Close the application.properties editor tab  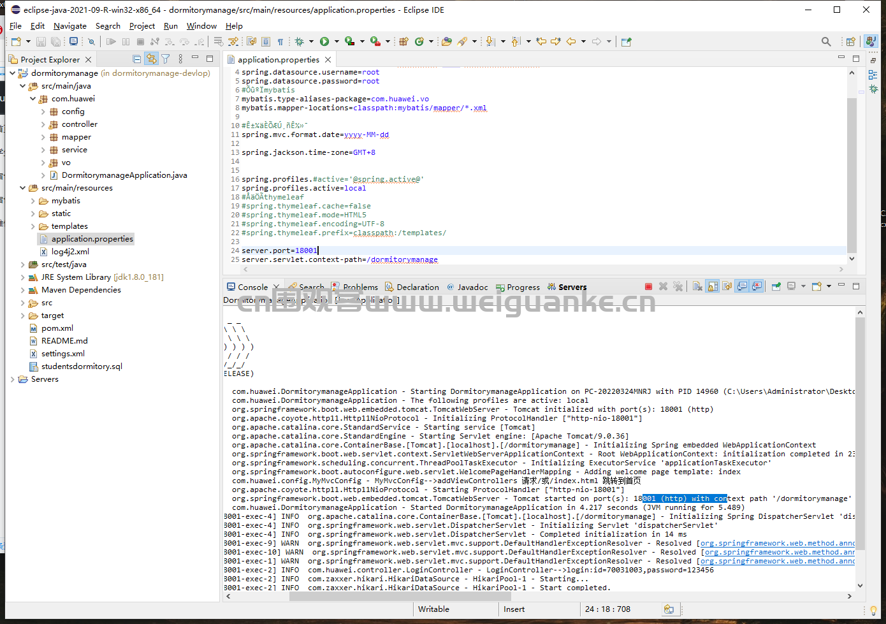coord(328,59)
